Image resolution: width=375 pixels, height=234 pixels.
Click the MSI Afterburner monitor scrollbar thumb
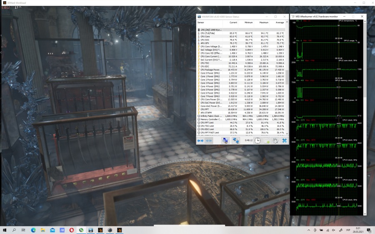point(365,59)
